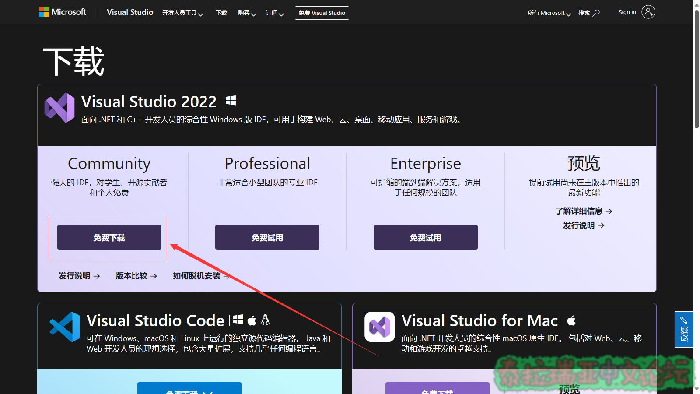The height and width of the screenshot is (394, 700).
Task: Click the Sign in account avatar icon
Action: [x=648, y=12]
